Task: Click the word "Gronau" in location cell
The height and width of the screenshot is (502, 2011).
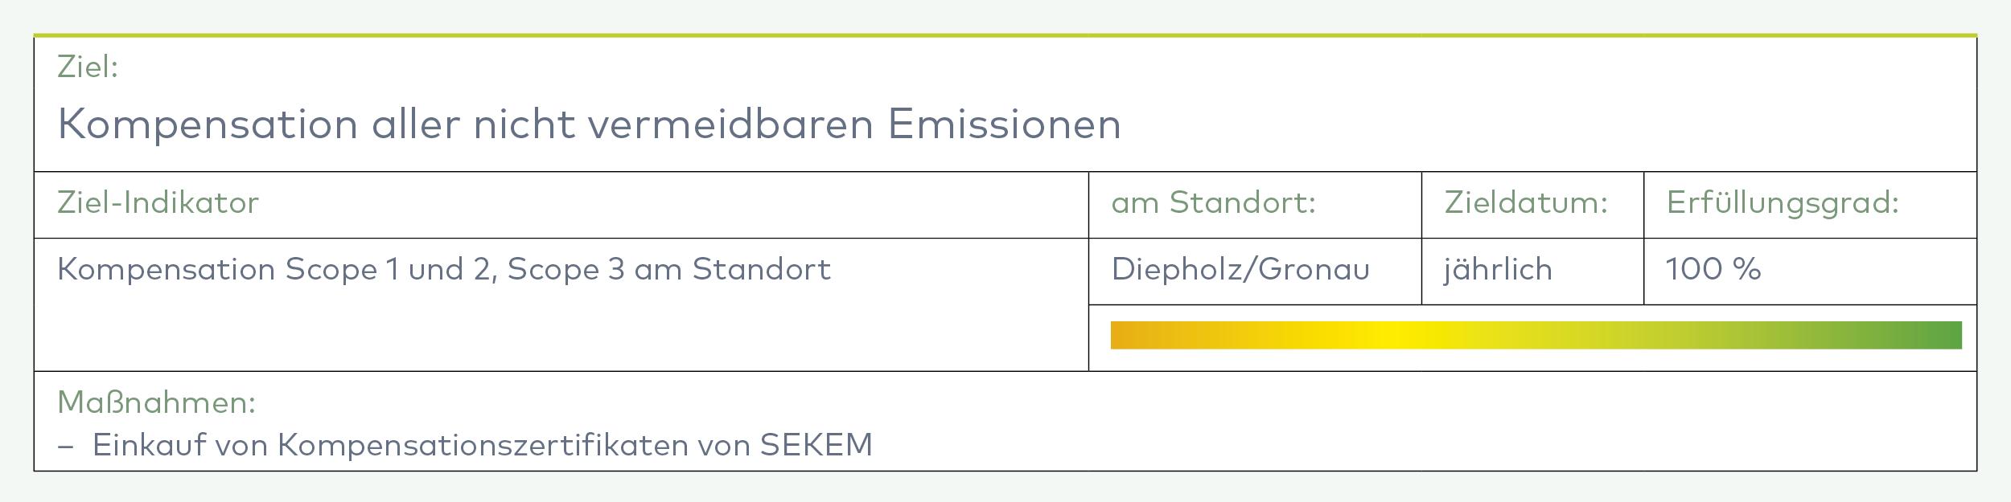Action: [x=1314, y=269]
